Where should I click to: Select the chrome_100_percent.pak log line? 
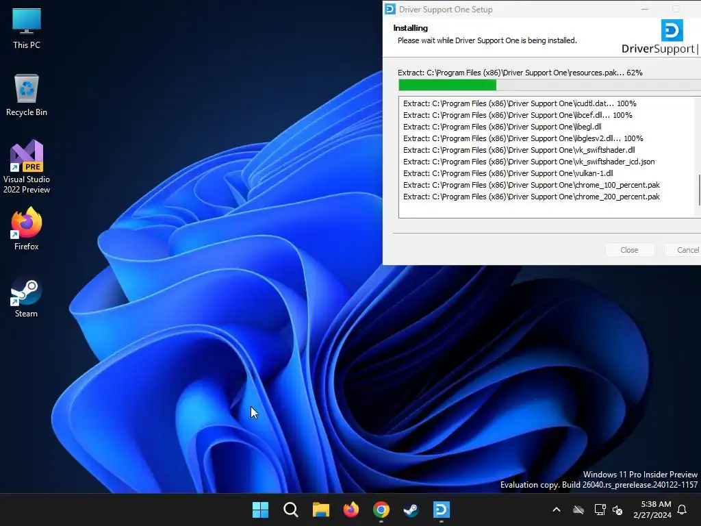[531, 185]
